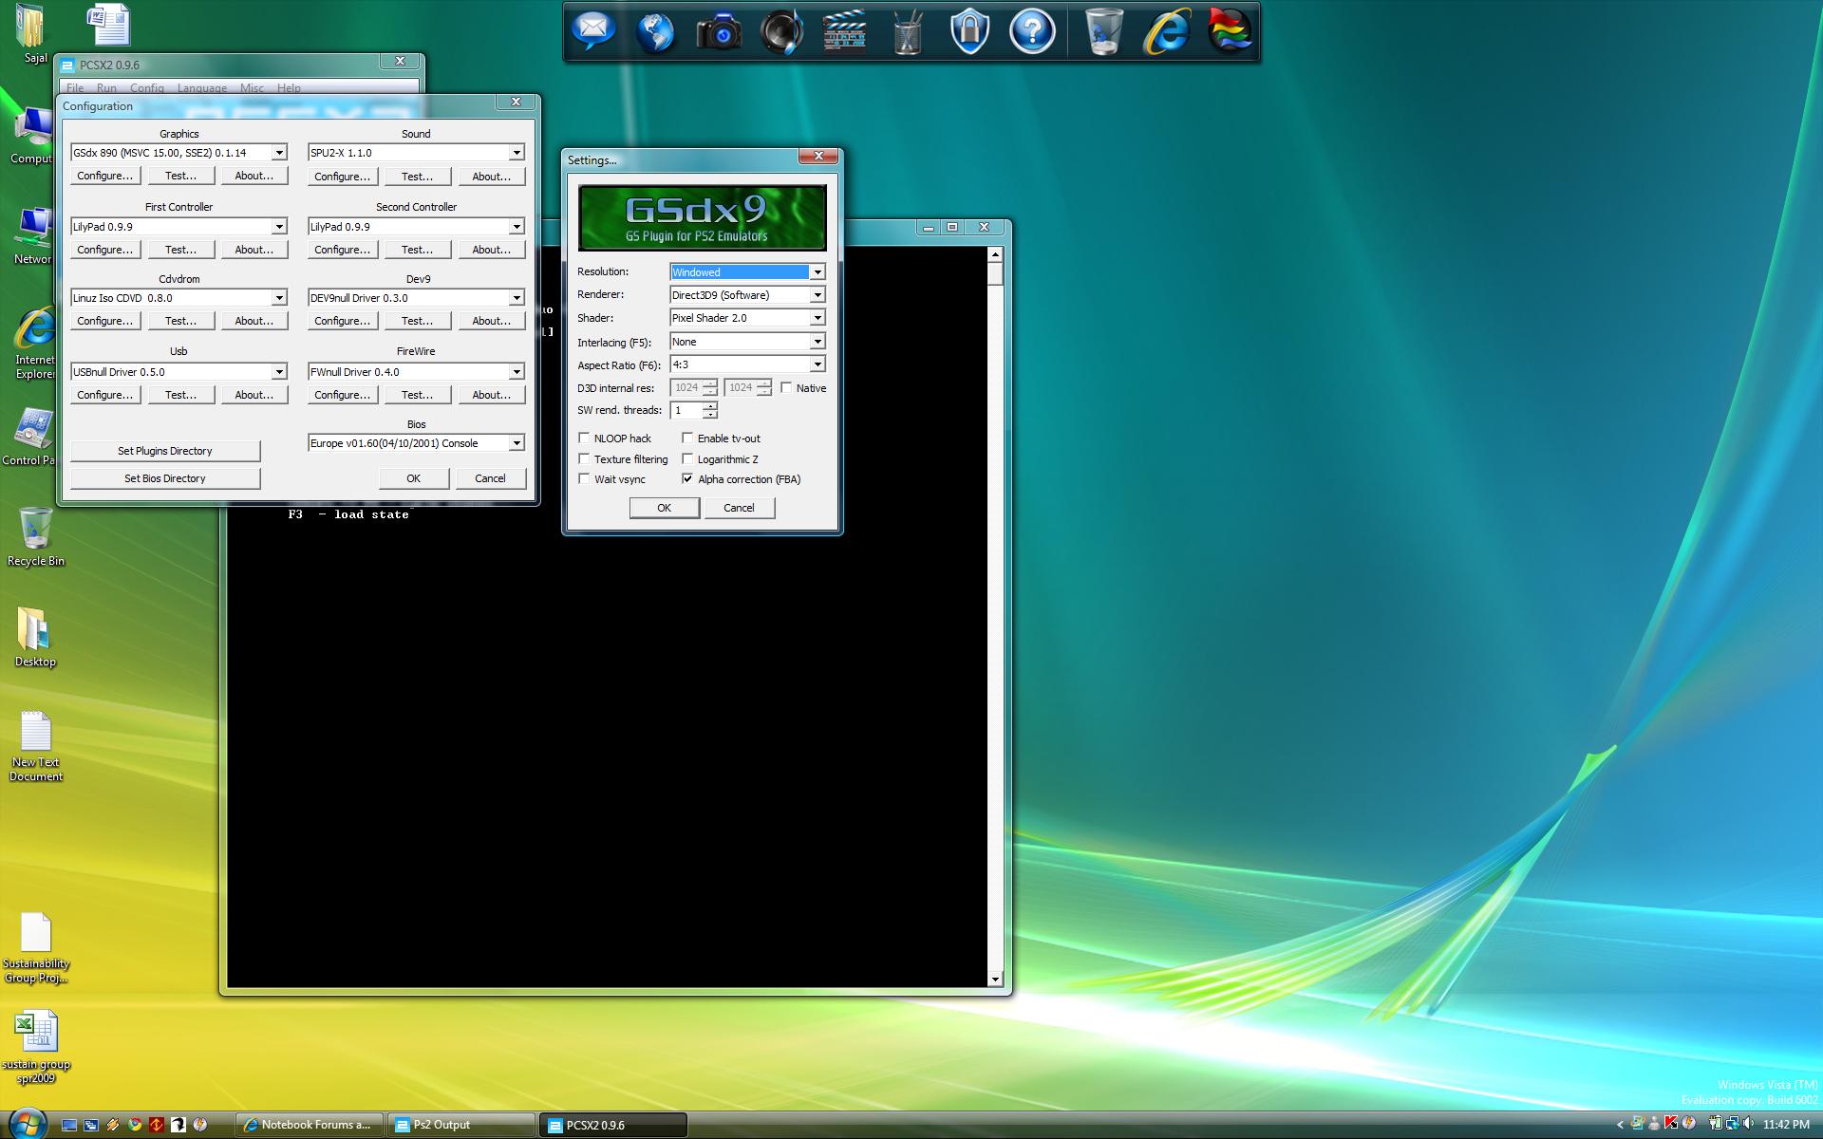Enable the Texture filtering checkbox

click(584, 458)
